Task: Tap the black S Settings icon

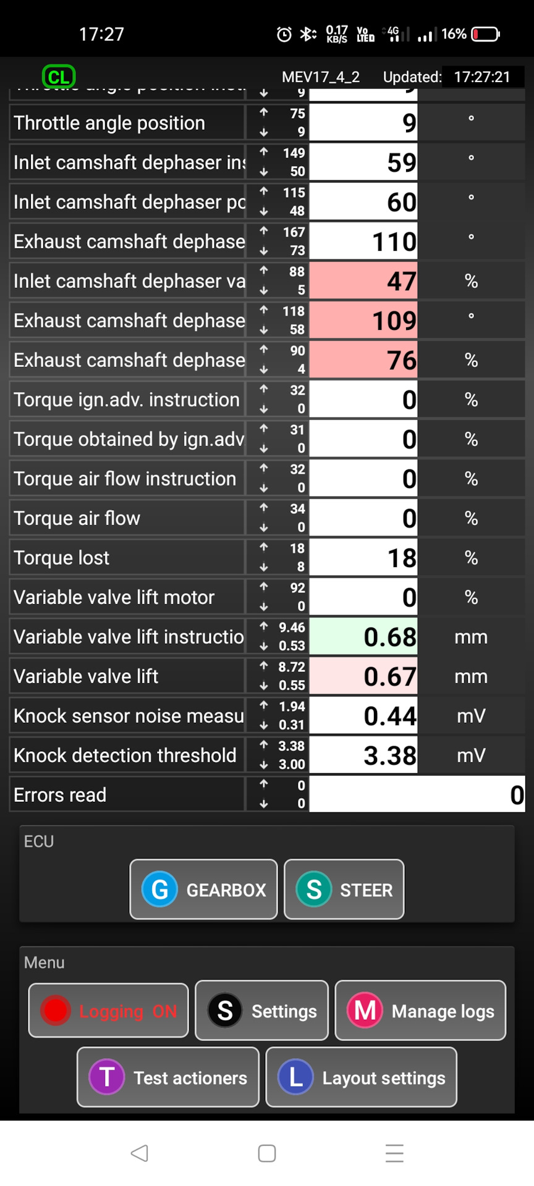Action: coord(225,1011)
